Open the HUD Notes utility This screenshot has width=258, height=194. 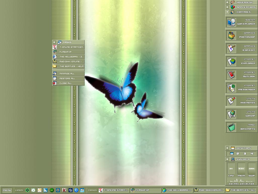coord(241,101)
